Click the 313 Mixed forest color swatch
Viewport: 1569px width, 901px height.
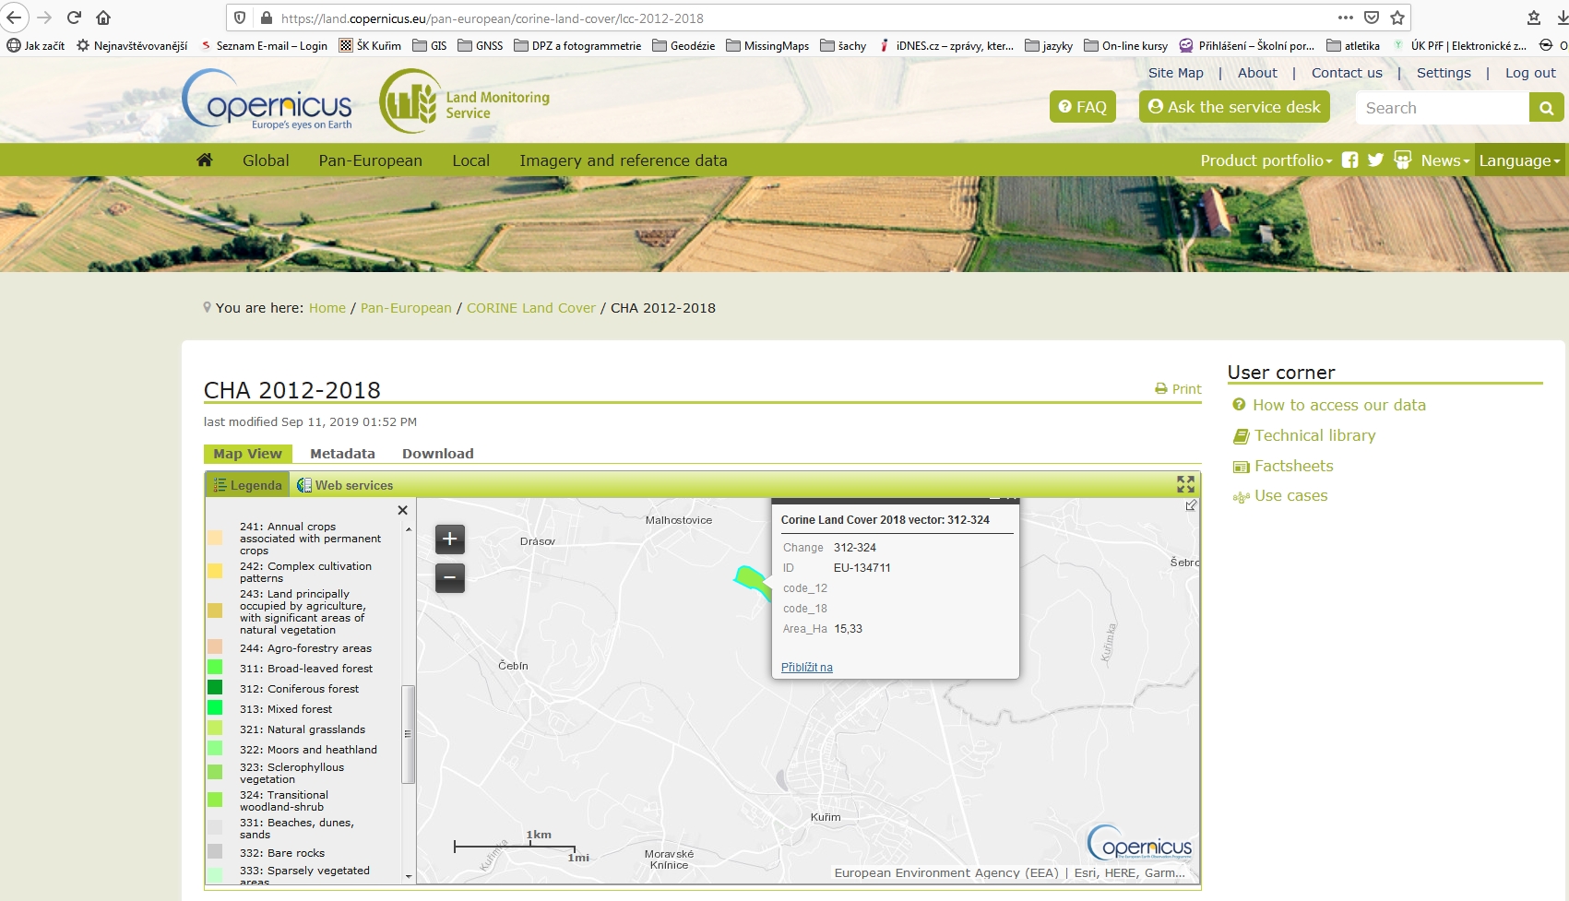pos(215,707)
